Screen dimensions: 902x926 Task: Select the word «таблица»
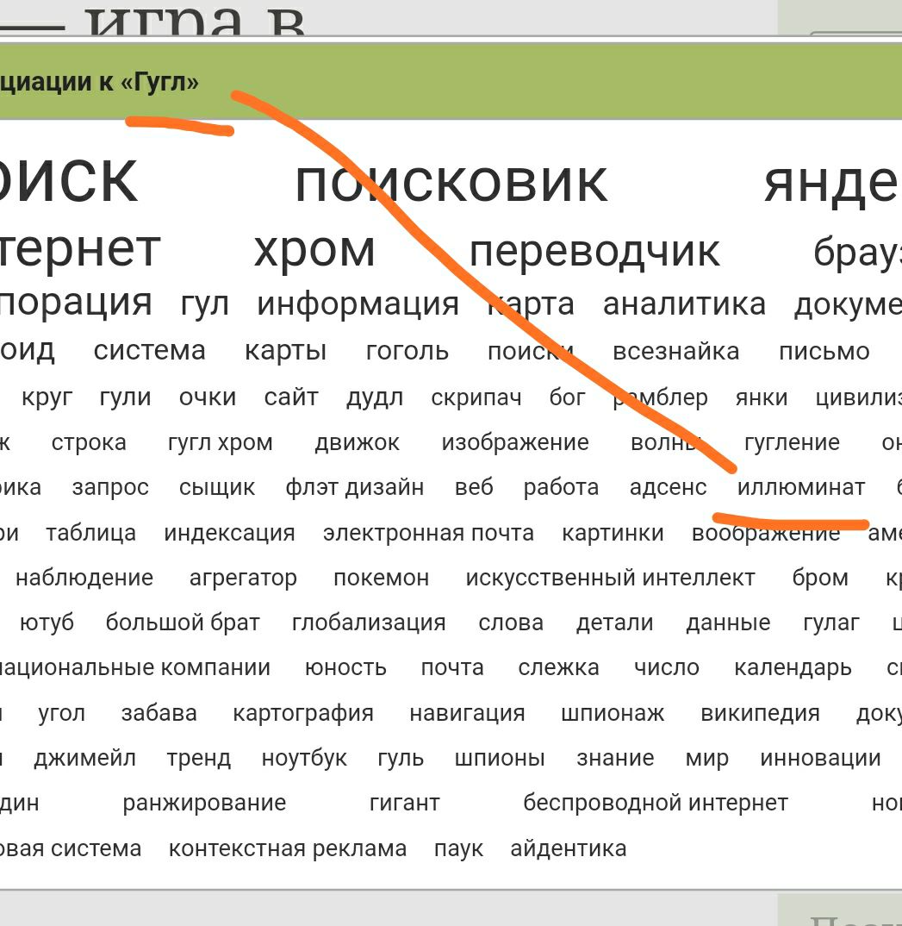(x=91, y=534)
